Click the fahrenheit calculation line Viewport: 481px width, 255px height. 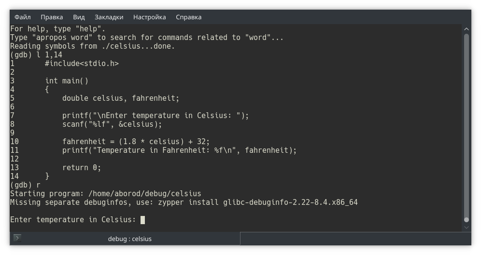pyautogui.click(x=136, y=142)
